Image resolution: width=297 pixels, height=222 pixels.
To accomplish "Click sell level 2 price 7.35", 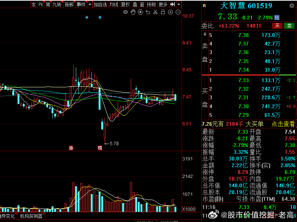I will tap(244, 61).
